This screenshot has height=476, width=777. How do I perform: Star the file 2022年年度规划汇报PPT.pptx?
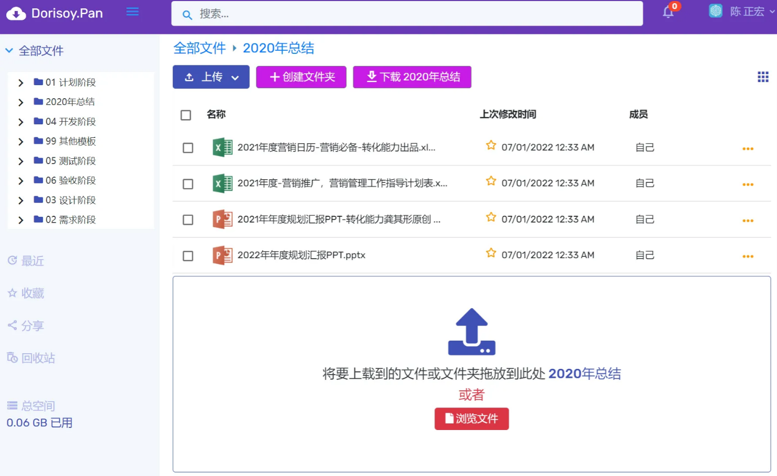pyautogui.click(x=491, y=253)
